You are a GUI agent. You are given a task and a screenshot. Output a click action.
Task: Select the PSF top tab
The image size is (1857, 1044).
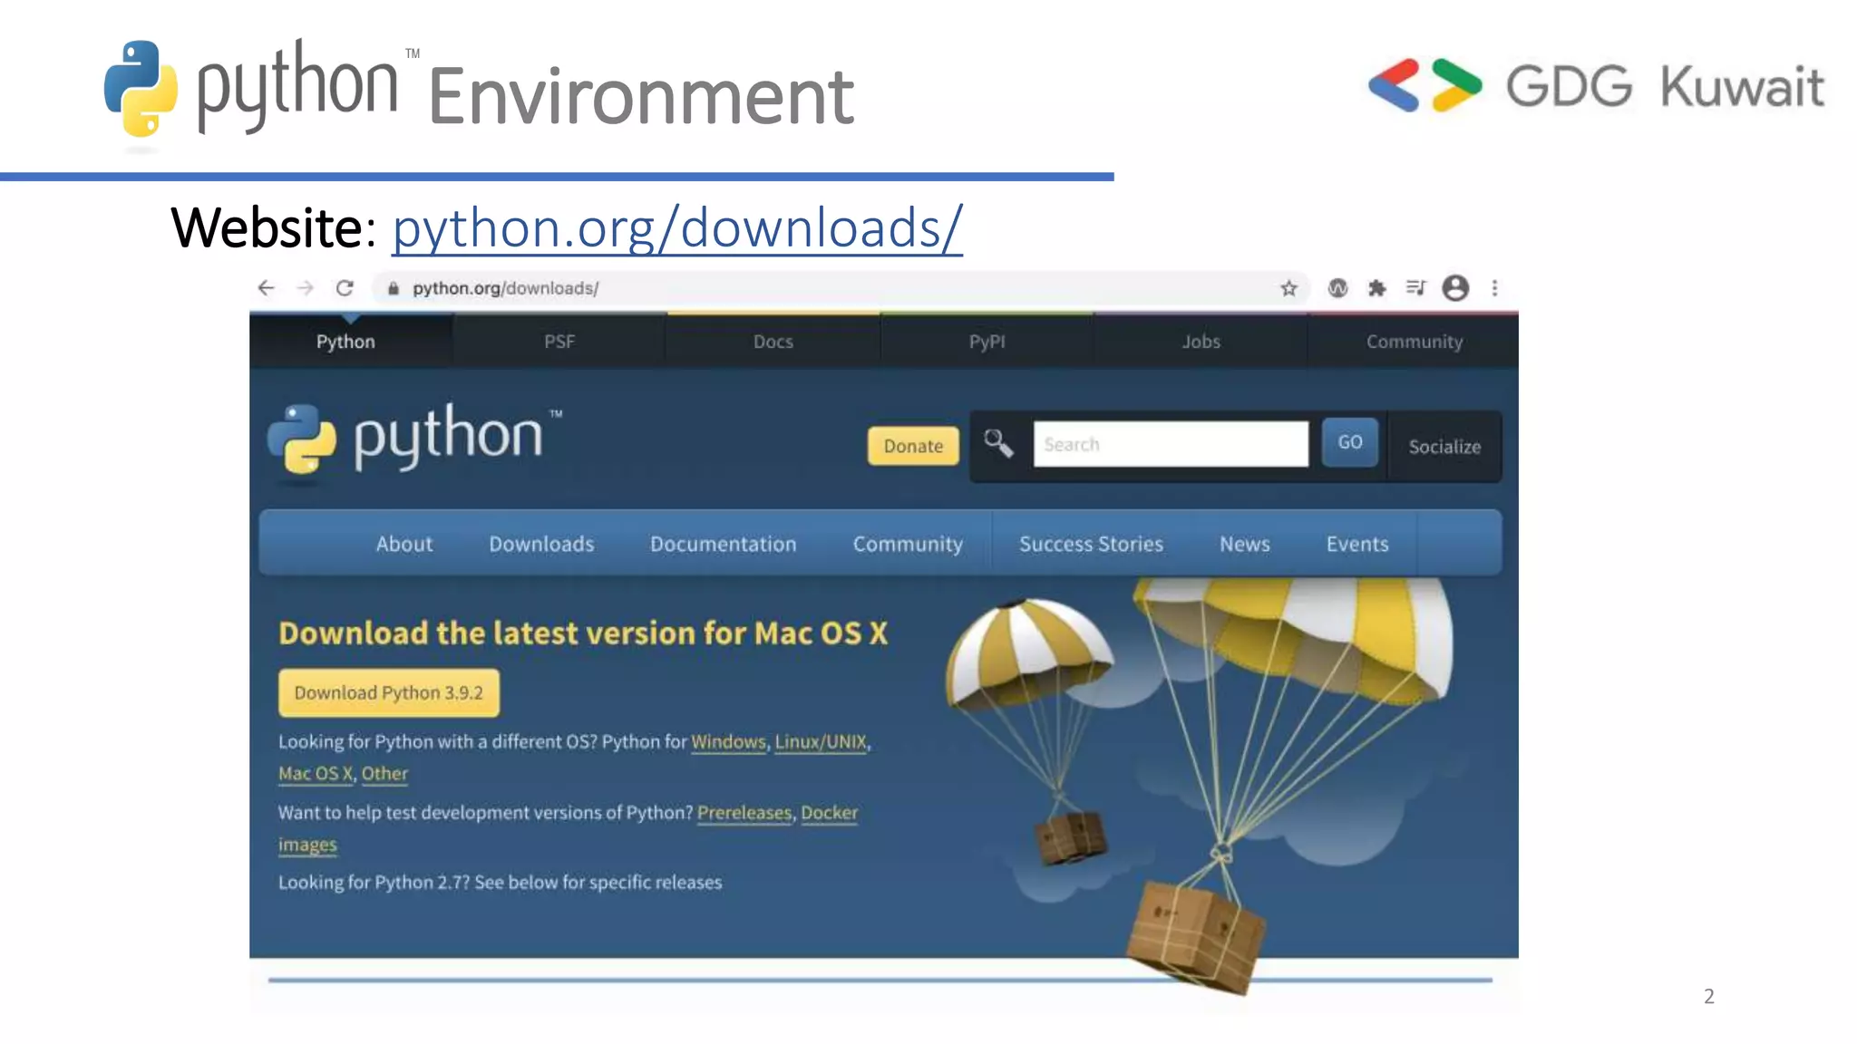tap(559, 342)
